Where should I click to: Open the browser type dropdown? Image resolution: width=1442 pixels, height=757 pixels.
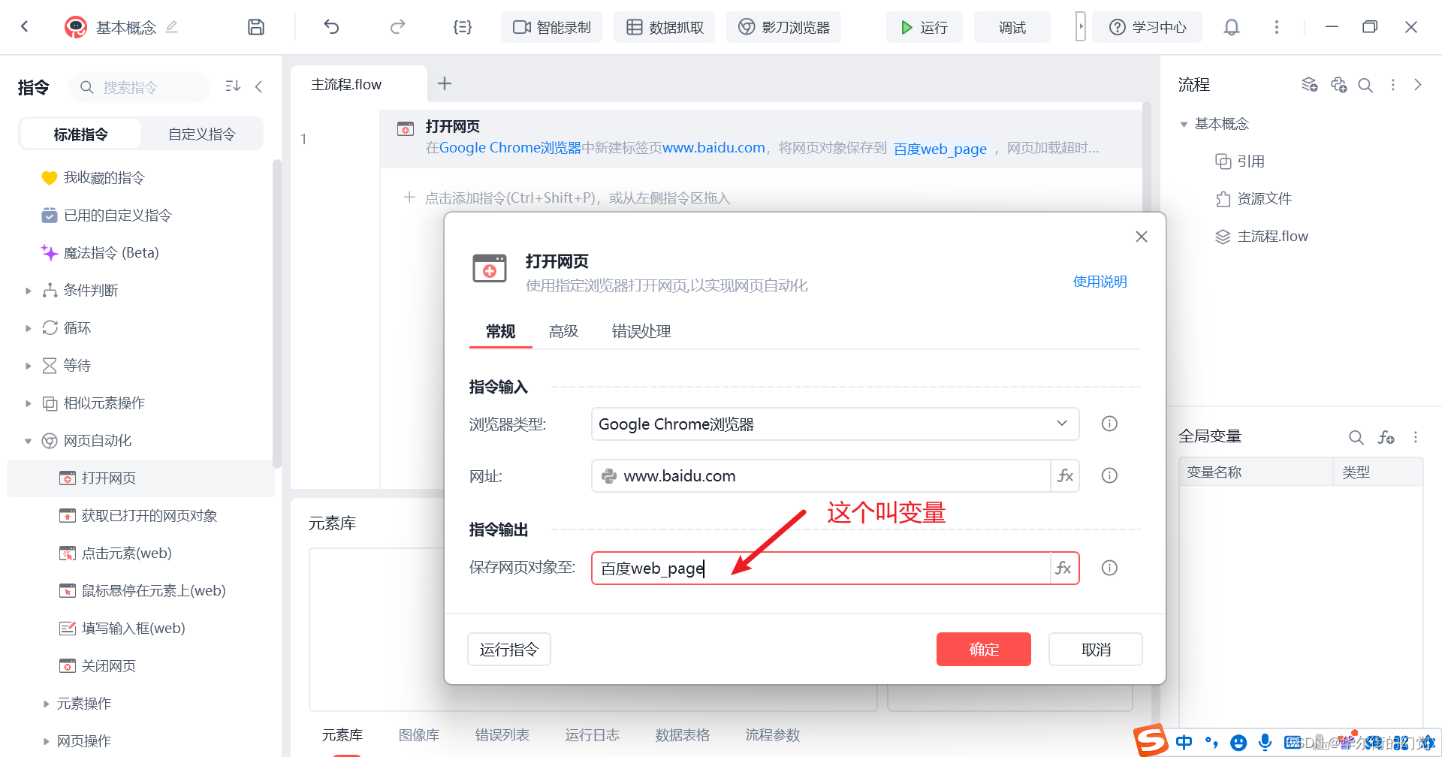pos(835,424)
